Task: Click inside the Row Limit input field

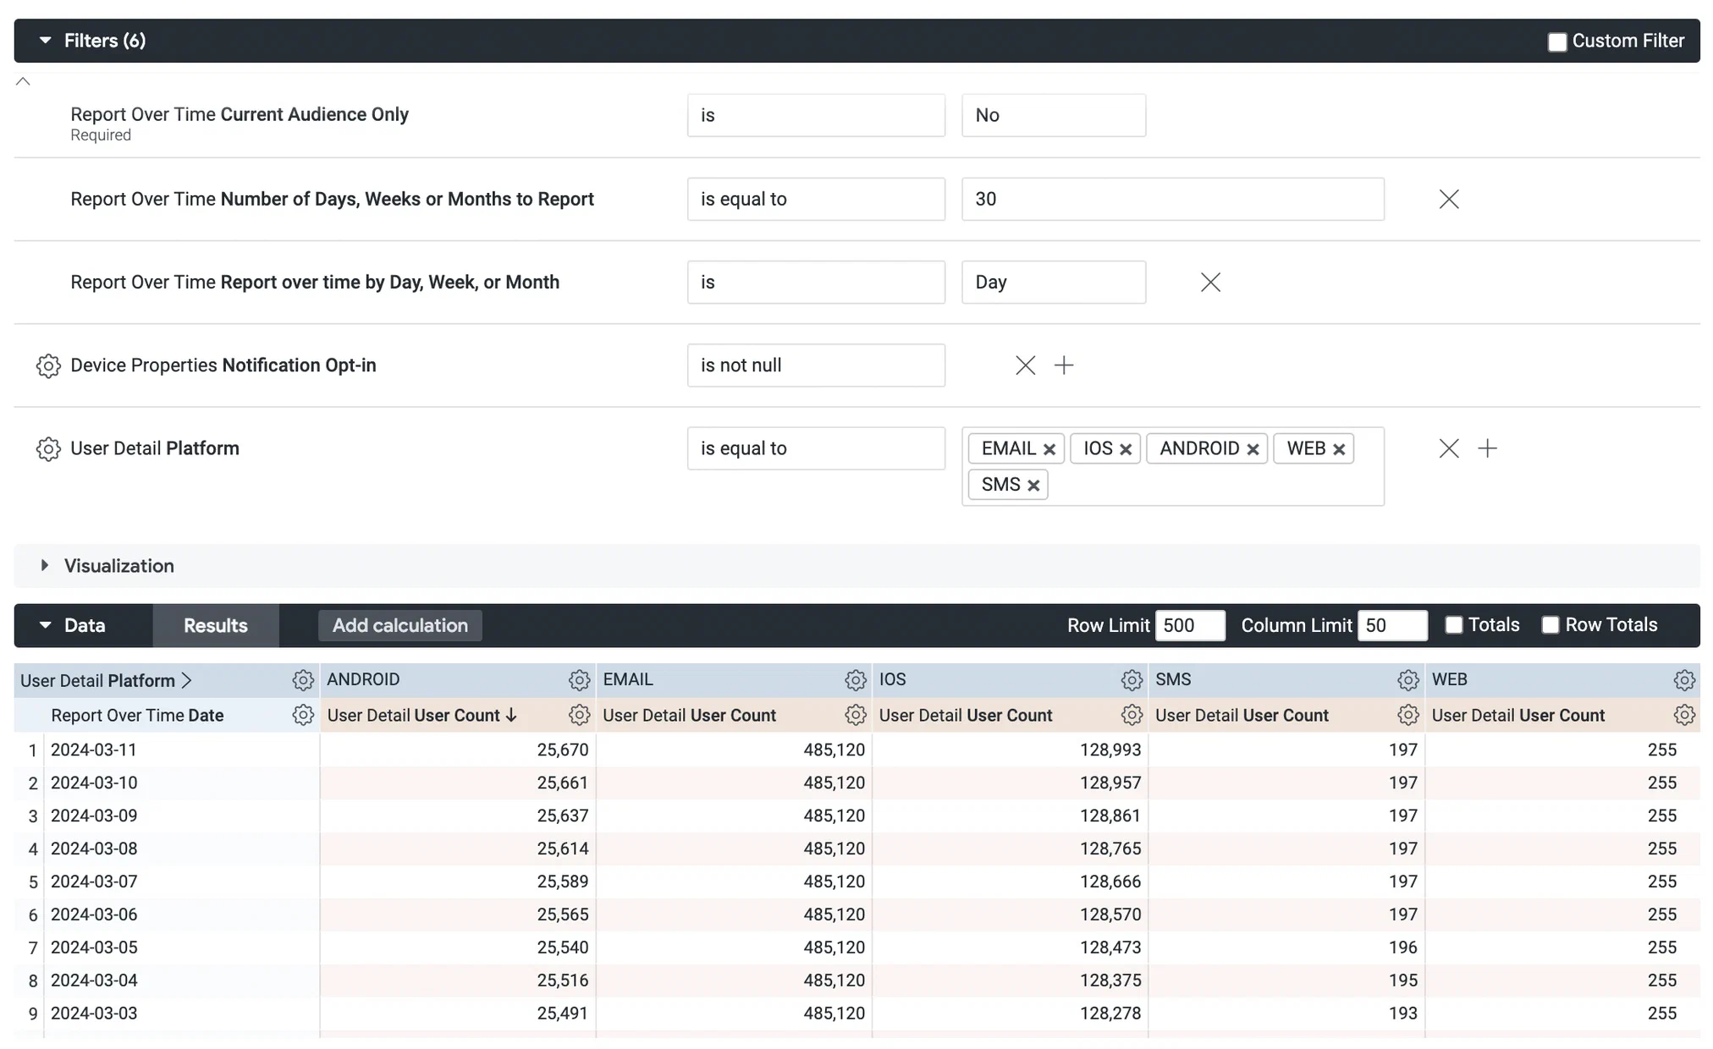Action: point(1190,624)
